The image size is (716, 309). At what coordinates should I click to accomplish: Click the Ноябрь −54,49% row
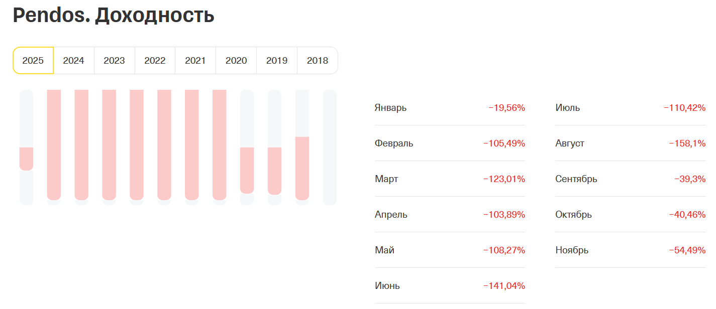630,250
